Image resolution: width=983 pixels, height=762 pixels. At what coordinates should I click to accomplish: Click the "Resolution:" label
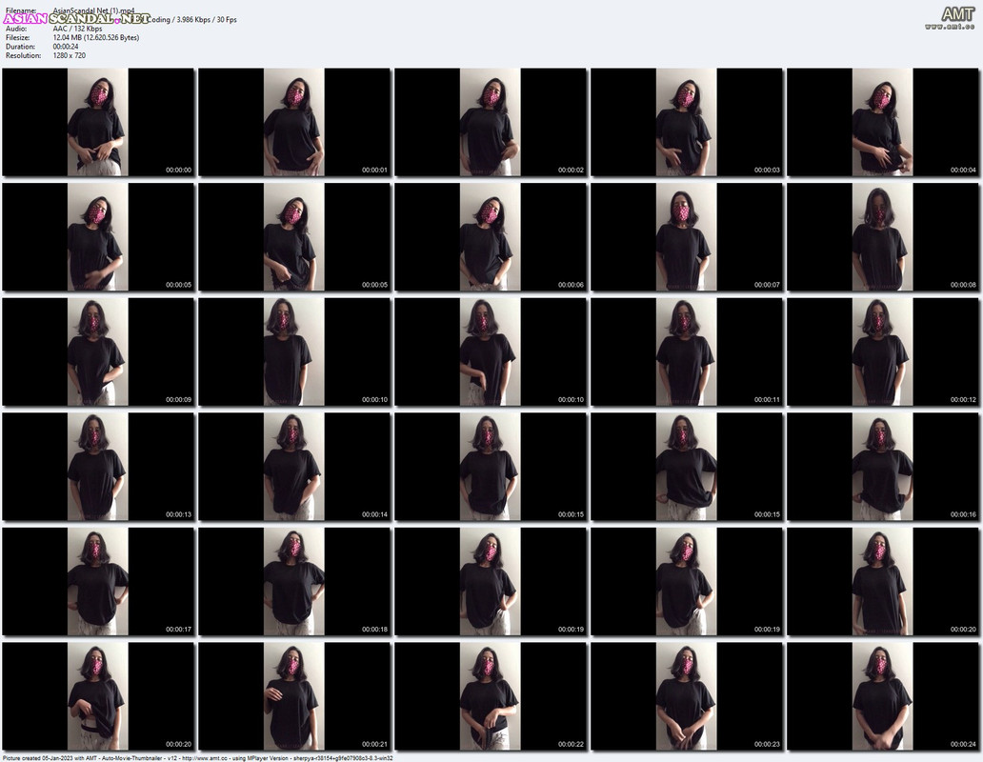tap(23, 55)
